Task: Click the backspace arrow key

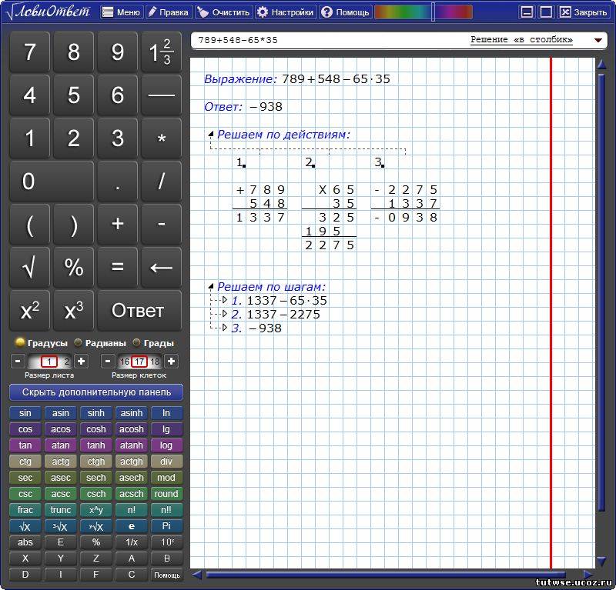Action: [x=161, y=267]
